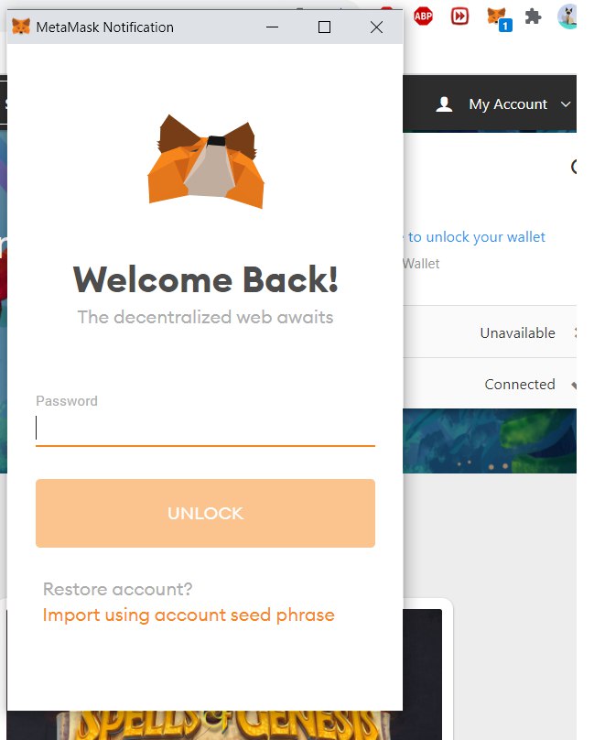The width and height of the screenshot is (594, 740).
Task: Maximize the MetaMask Notification window
Action: (x=324, y=27)
